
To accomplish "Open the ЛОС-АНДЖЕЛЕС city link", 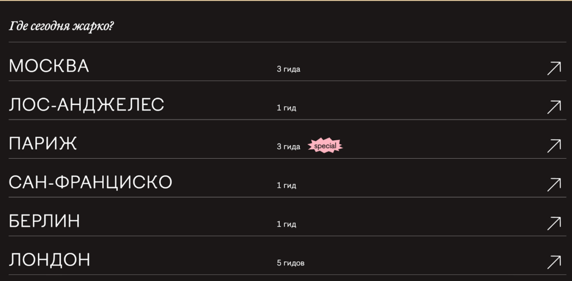I will click(87, 104).
